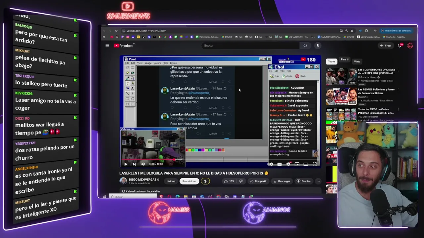Like the video showing 103 likes
The width and height of the screenshot is (424, 238).
pos(229,181)
